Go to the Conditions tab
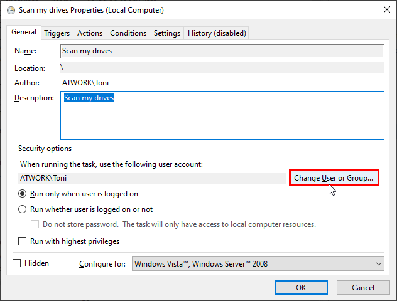Viewport: 397px width, 301px height. tap(128, 33)
